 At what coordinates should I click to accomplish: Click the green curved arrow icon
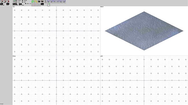[33, 2]
